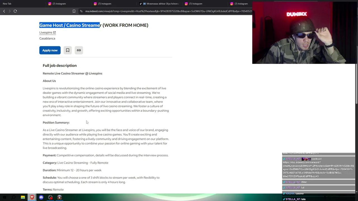Image resolution: width=358 pixels, height=201 pixels.
Task: Open the OBS recording app taskbar icon
Action: 50,197
